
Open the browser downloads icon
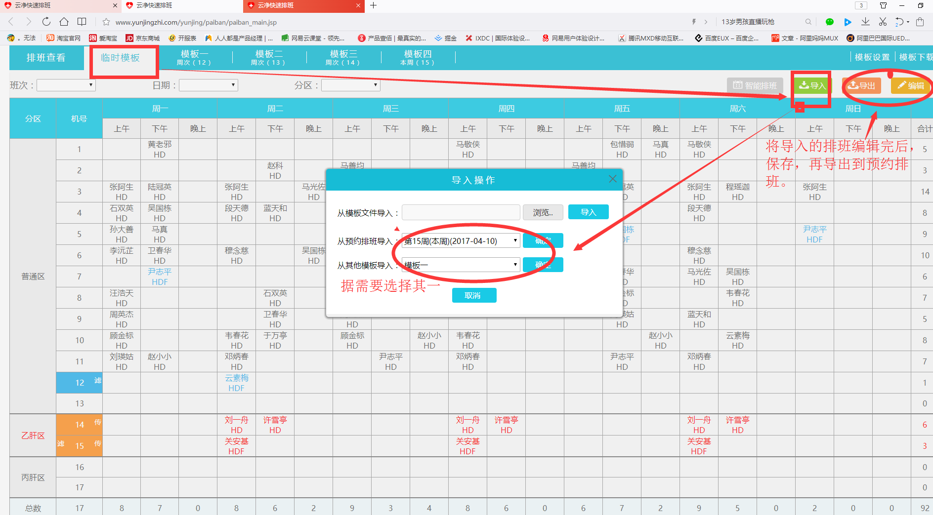point(865,22)
